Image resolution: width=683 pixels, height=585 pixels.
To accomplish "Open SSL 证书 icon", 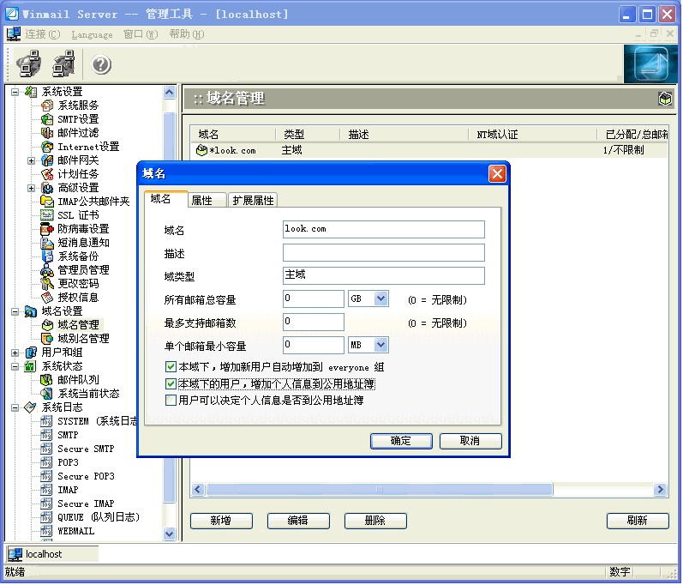I will click(x=47, y=215).
